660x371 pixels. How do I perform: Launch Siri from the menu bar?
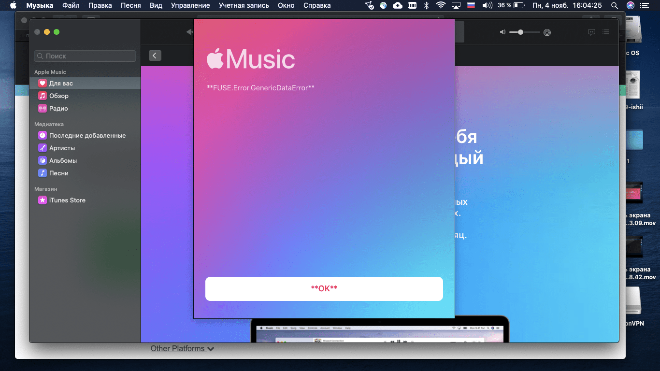pyautogui.click(x=630, y=5)
